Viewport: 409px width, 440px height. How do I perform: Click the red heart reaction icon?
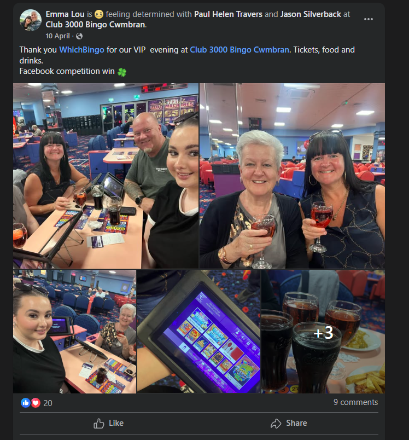pyautogui.click(x=36, y=403)
